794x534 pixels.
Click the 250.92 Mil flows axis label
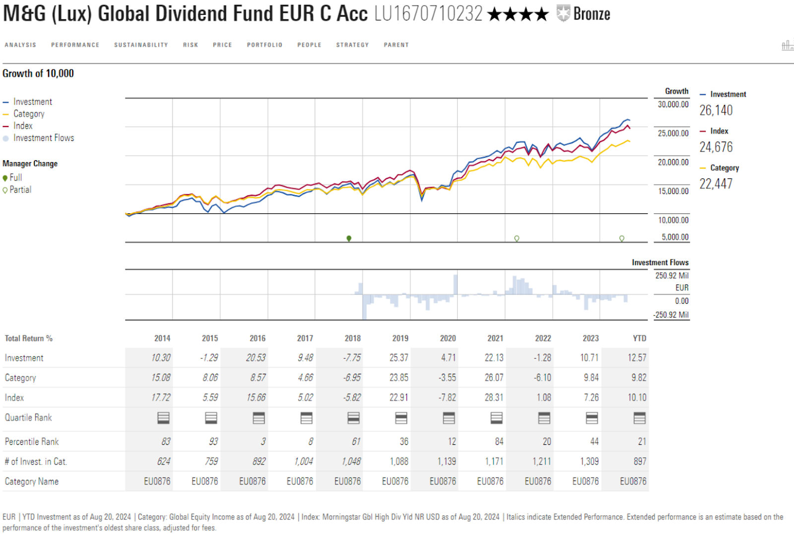pyautogui.click(x=672, y=275)
